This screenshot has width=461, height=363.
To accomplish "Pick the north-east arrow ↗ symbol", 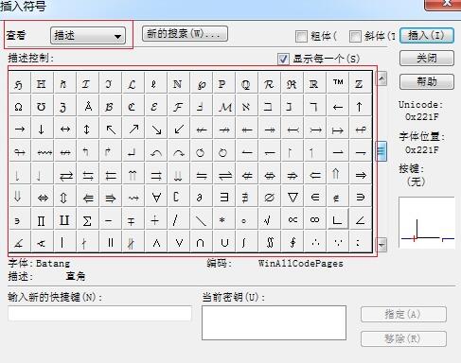I will tap(133, 130).
